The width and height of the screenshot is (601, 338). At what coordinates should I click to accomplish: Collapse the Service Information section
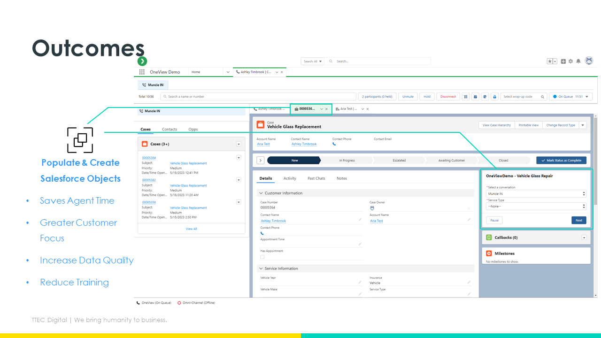(x=261, y=269)
